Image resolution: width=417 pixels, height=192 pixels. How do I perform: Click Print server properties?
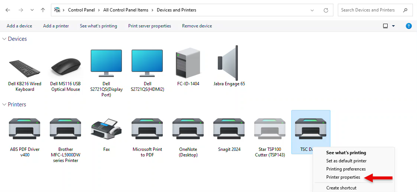(149, 26)
